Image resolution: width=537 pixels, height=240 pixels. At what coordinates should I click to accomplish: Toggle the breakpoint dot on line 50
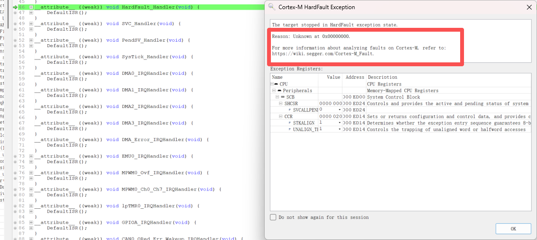click(x=15, y=29)
